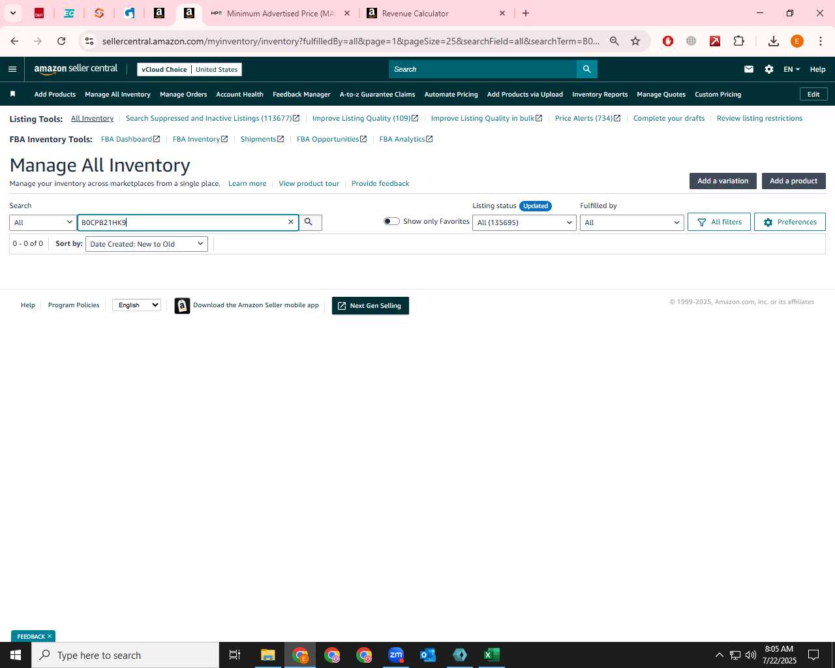Open the browser downloads icon
Image resolution: width=835 pixels, height=668 pixels.
[x=773, y=41]
